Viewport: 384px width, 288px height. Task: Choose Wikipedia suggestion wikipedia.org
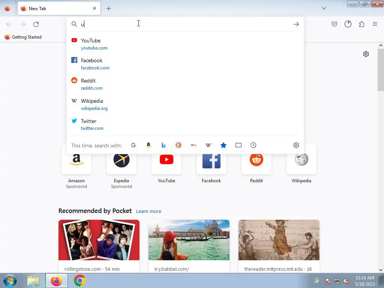(x=185, y=105)
